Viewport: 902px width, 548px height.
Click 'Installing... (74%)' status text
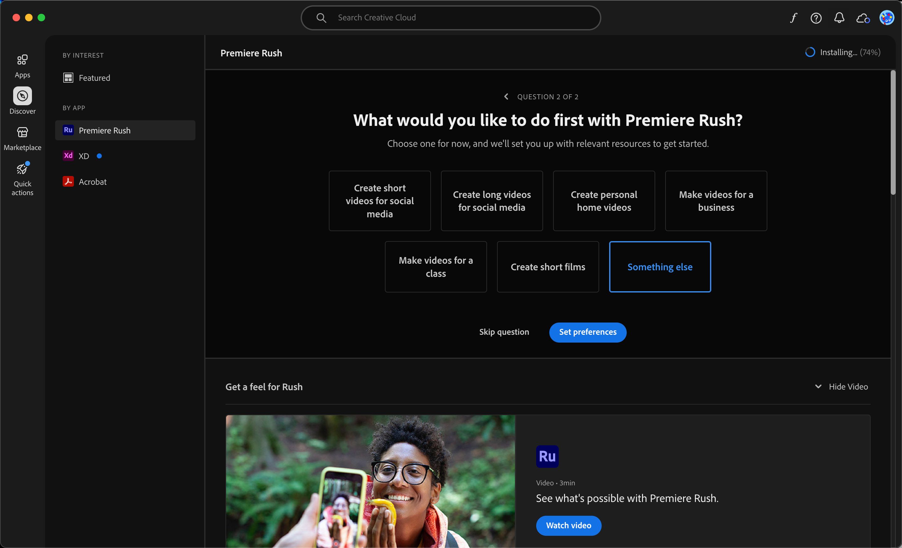[x=850, y=52]
